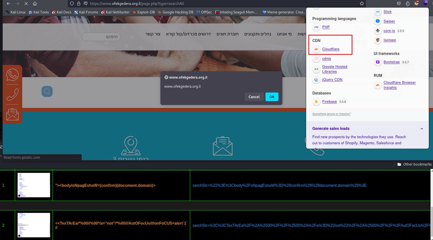The height and width of the screenshot is (240, 433).
Task: Click the blue magnifier search button
Action: pos(47,91)
